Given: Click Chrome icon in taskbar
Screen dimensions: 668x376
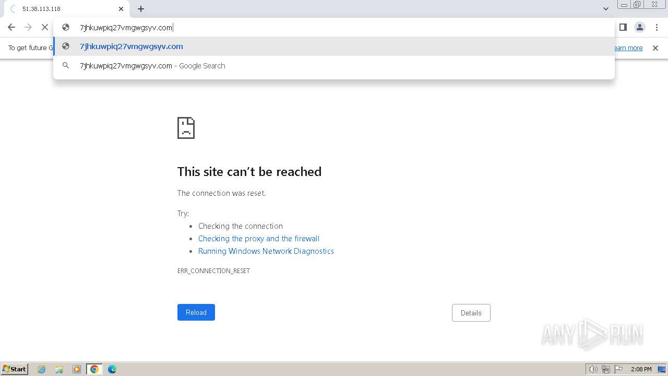Looking at the screenshot, I should coord(94,369).
